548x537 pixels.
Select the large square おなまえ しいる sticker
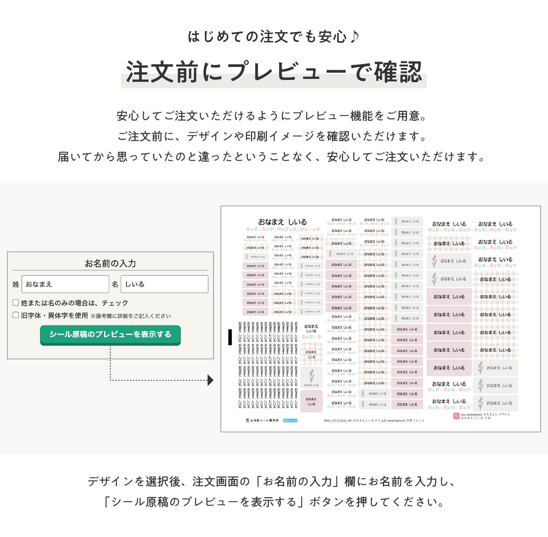tap(311, 401)
